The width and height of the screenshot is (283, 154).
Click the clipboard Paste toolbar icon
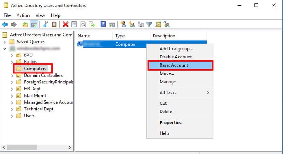pos(54,24)
